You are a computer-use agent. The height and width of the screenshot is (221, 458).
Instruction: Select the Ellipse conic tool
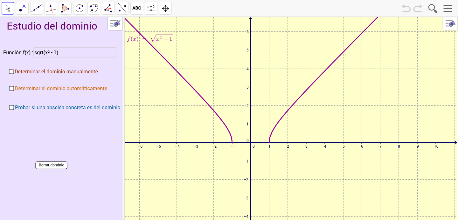click(94, 8)
